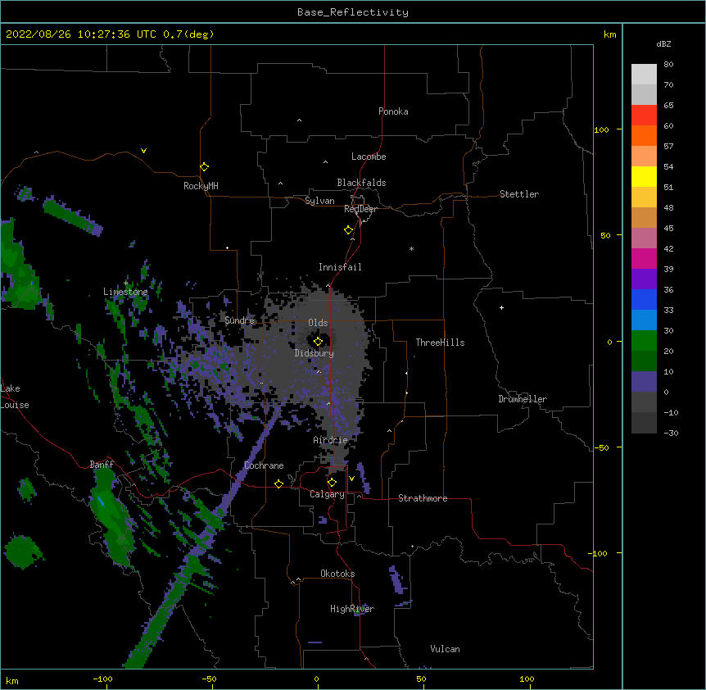Image resolution: width=706 pixels, height=690 pixels.
Task: Pick the bright green 30-20 dBZ swatch
Action: pos(644,341)
